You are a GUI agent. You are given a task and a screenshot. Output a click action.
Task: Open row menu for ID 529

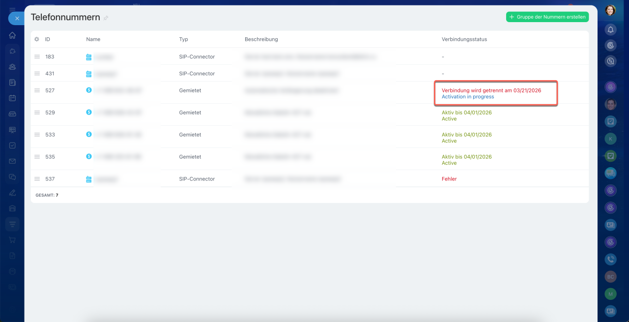37,113
